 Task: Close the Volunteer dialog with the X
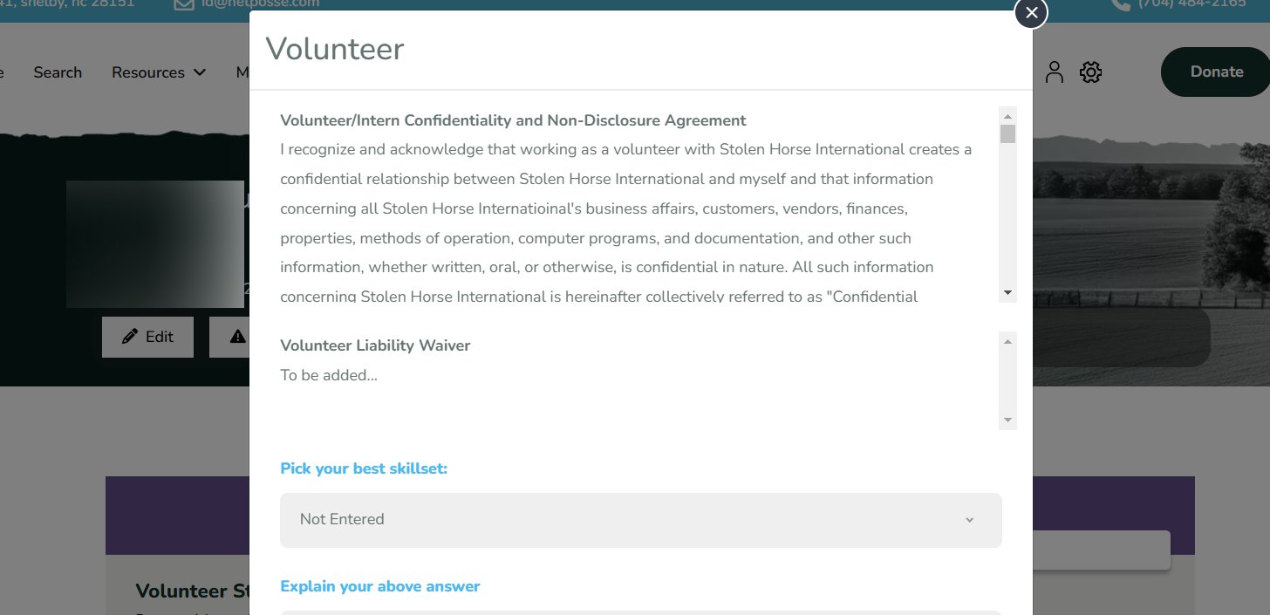click(1031, 12)
